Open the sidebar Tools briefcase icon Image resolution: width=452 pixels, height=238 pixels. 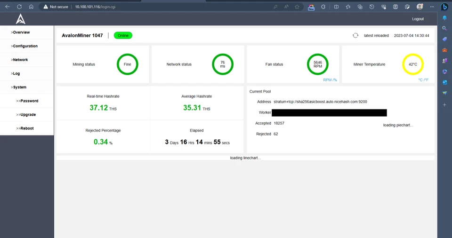click(444, 50)
